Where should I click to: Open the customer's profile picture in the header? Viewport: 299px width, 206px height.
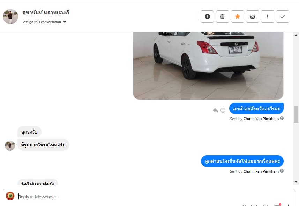10,17
